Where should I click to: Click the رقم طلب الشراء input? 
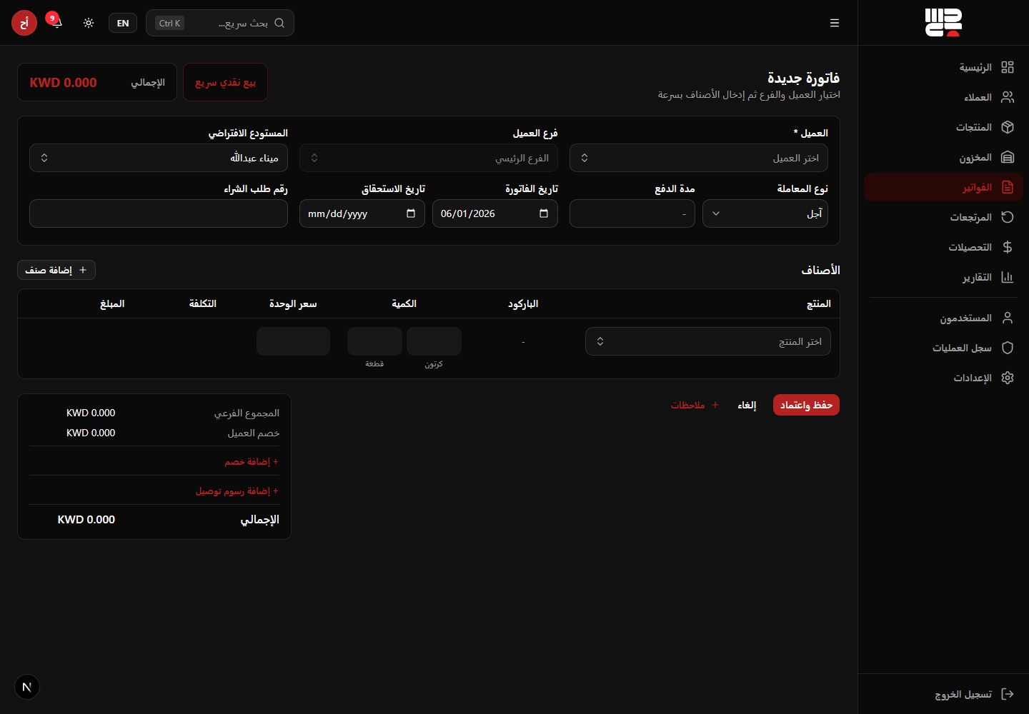coord(159,213)
